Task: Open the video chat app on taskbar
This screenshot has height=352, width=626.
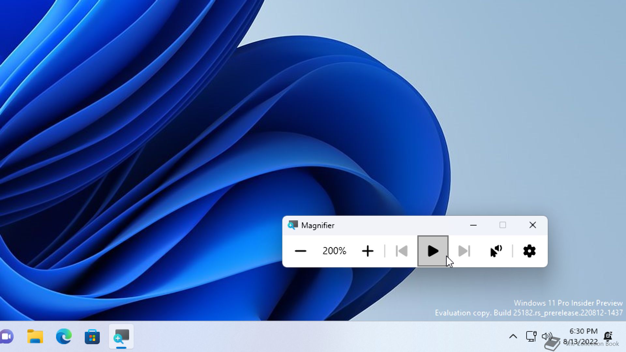Action: [x=7, y=336]
